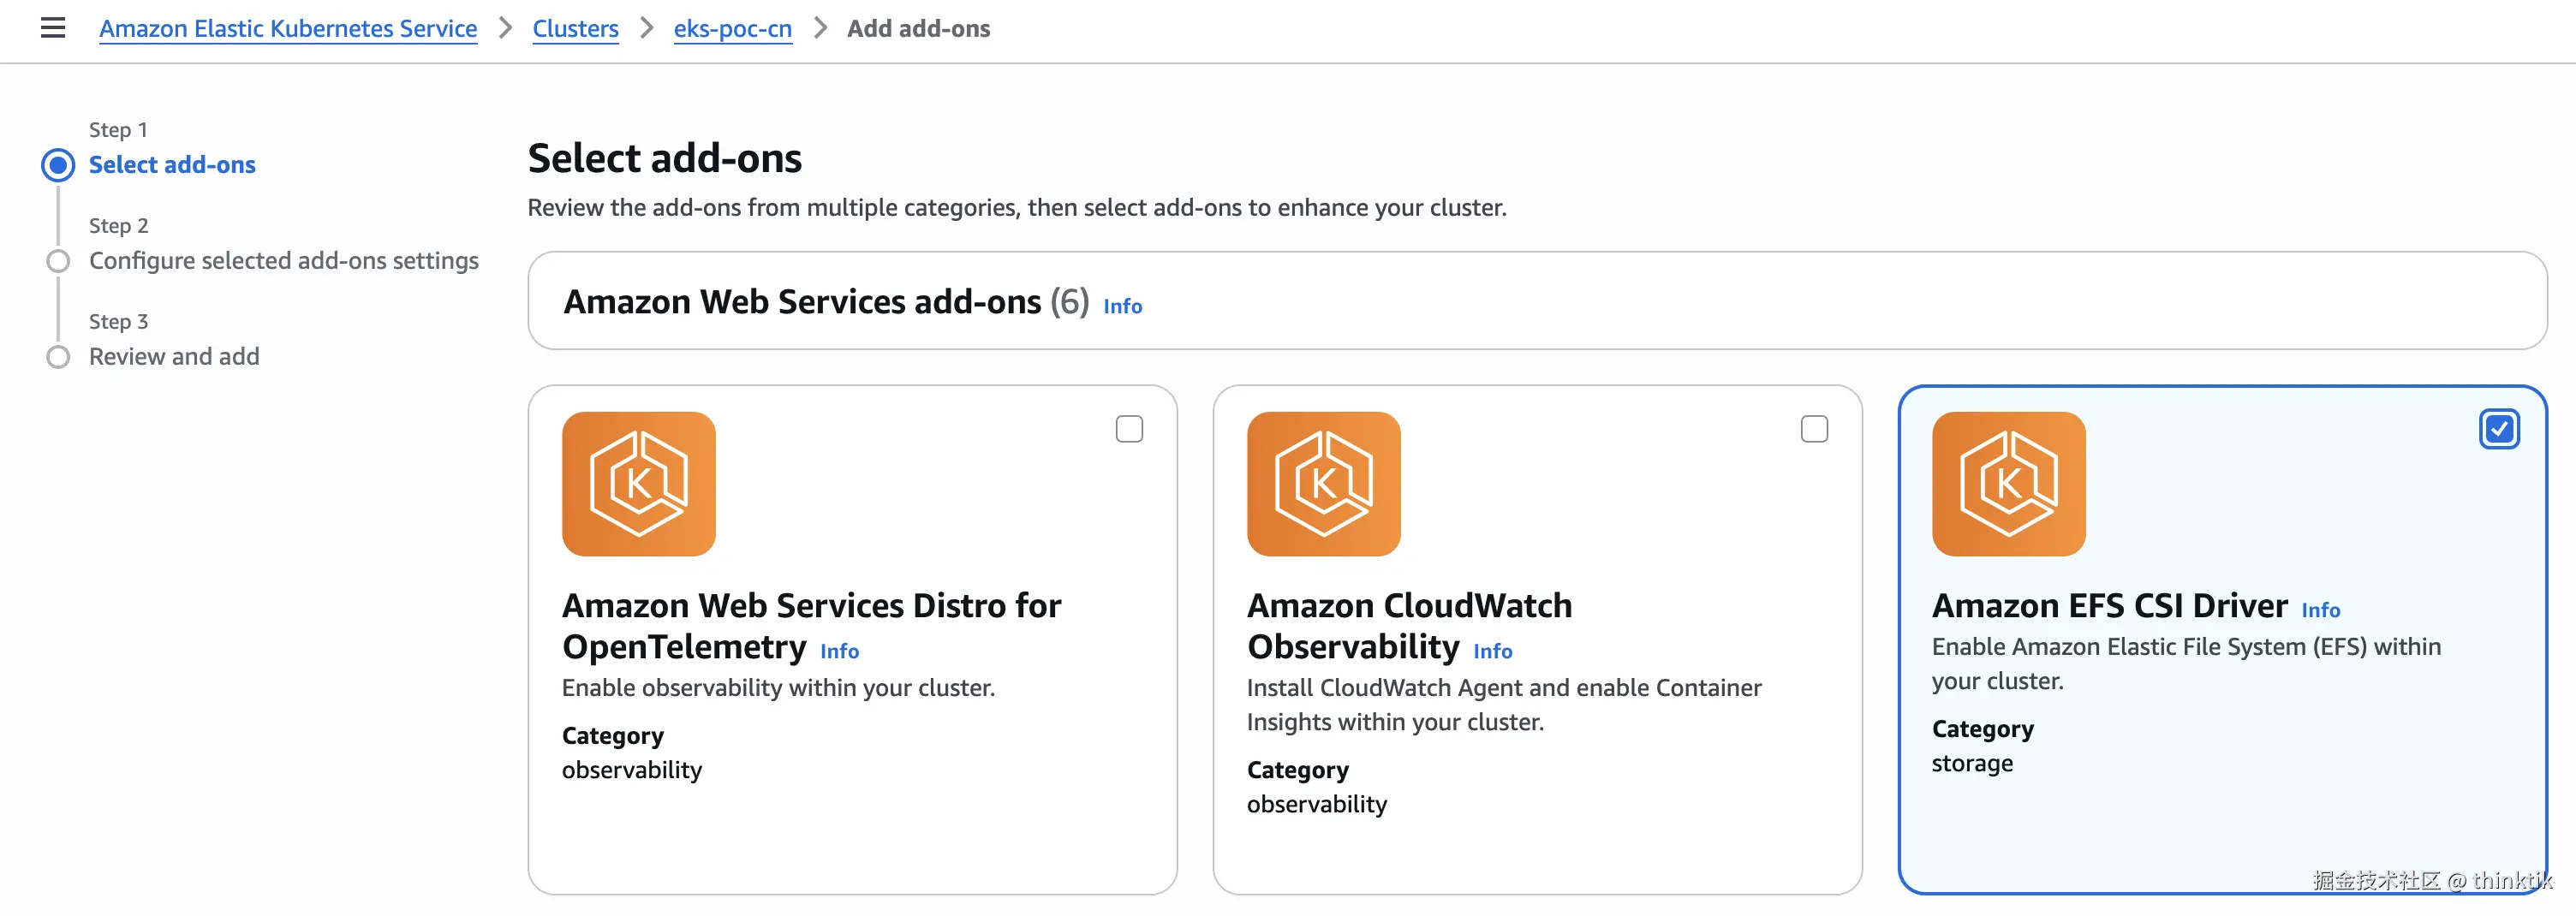Go to Configure selected add-ons settings step

pos(284,260)
